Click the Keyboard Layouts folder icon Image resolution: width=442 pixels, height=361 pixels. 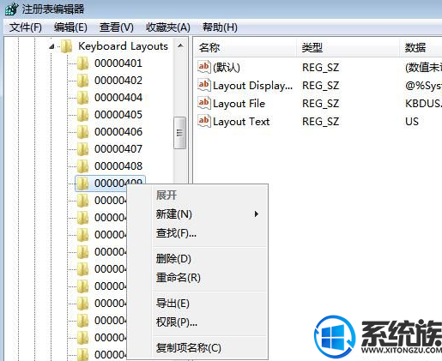pos(67,46)
